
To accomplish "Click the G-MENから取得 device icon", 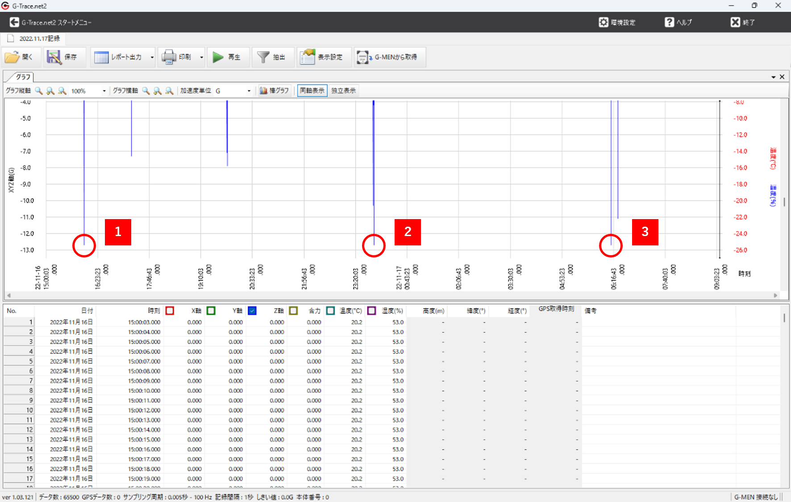I will [364, 57].
